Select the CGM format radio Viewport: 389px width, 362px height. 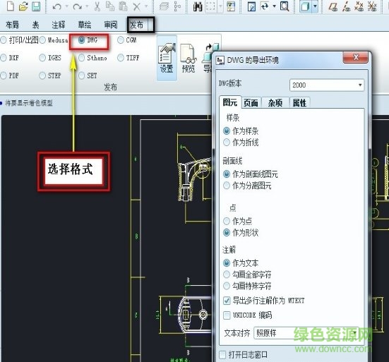click(x=121, y=40)
